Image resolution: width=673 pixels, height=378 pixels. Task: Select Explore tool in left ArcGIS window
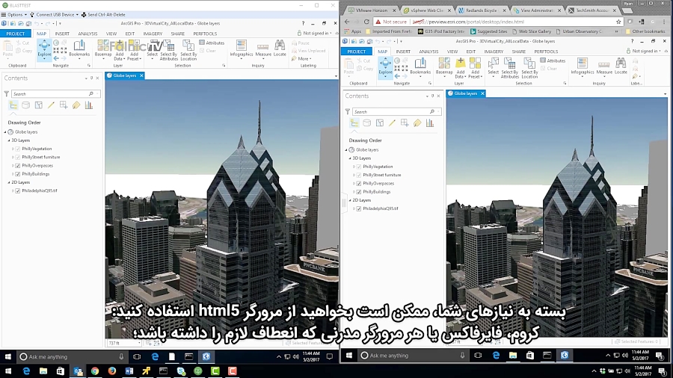click(44, 49)
